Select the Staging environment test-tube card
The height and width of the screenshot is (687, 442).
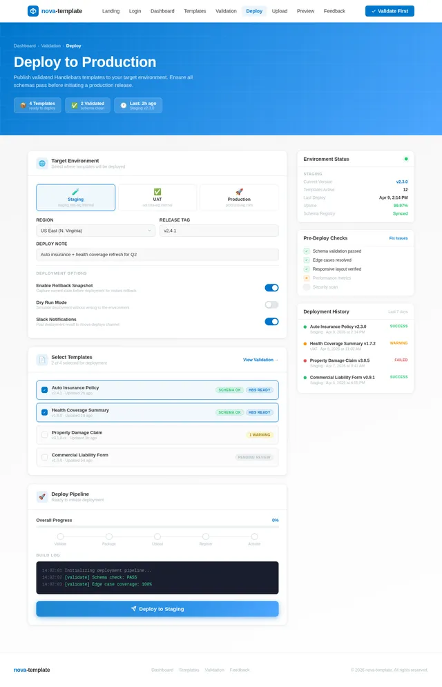[x=76, y=197]
